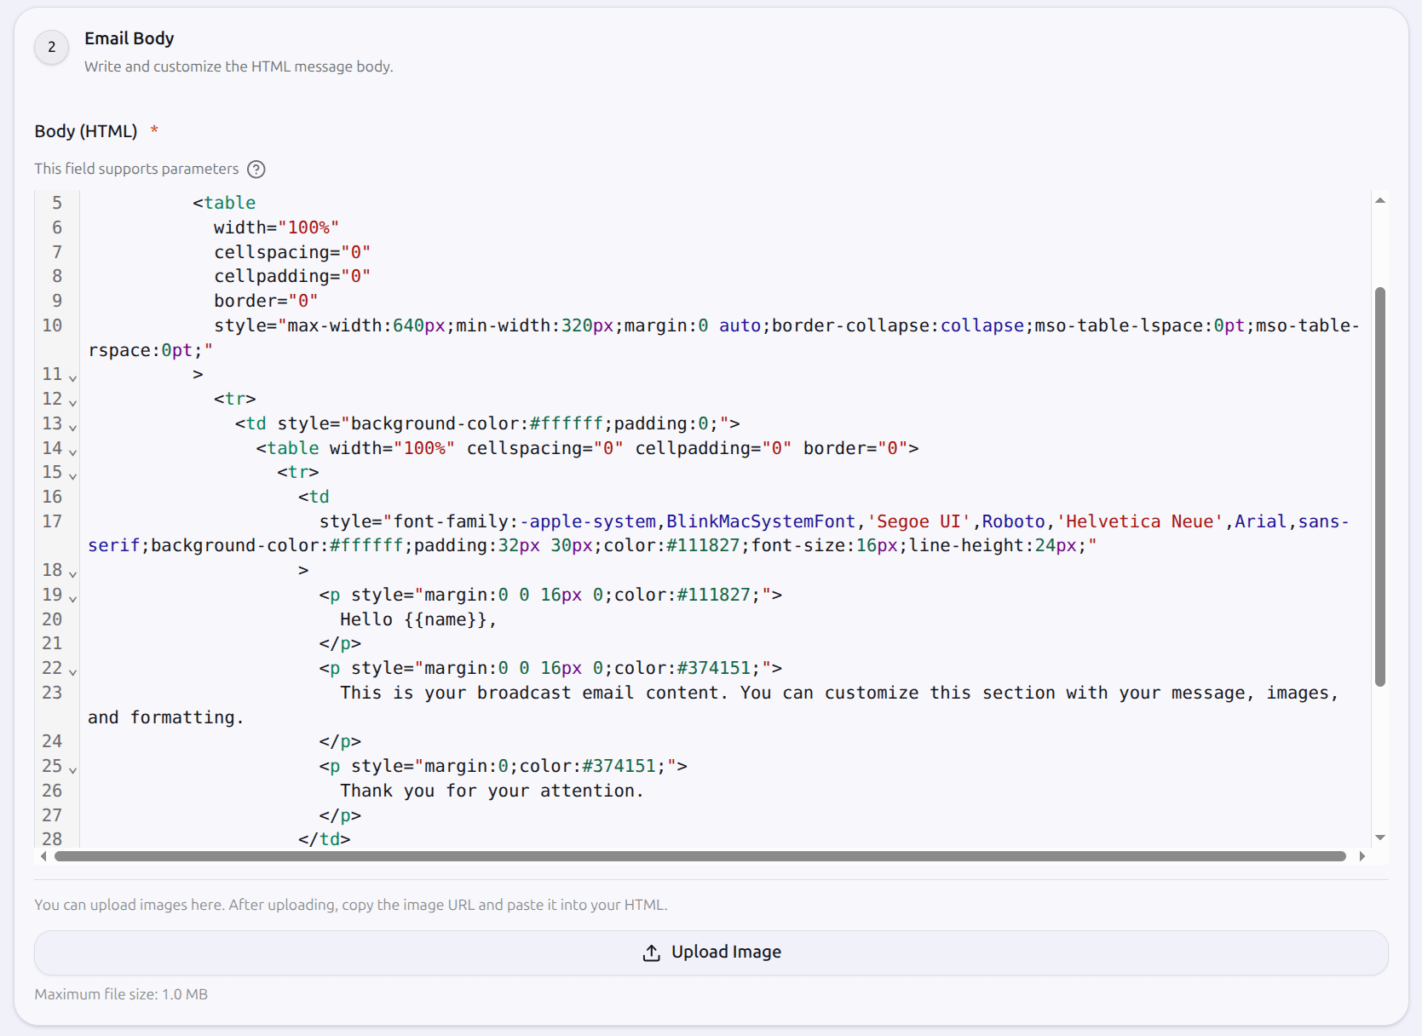Collapse code fold at line 25
Image resolution: width=1422 pixels, height=1036 pixels.
point(73,769)
